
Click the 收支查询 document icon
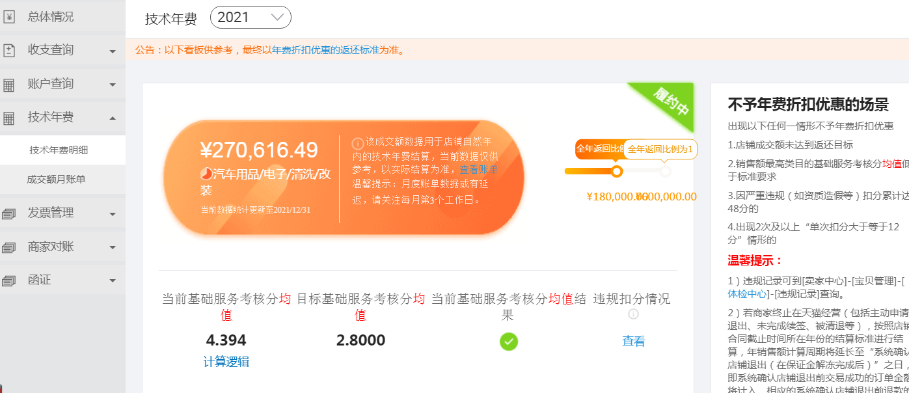click(x=9, y=50)
